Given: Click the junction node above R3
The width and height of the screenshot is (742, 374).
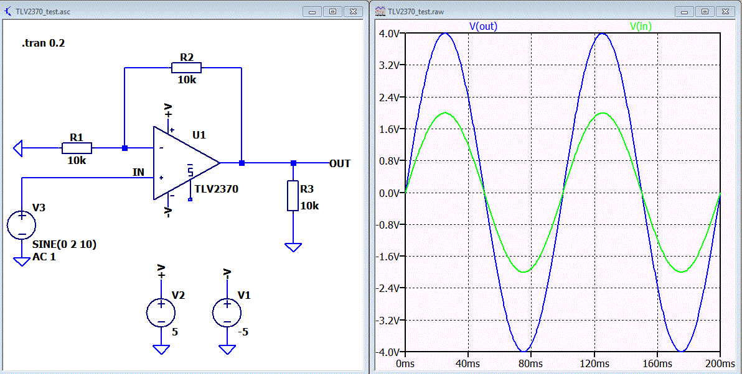Looking at the screenshot, I should coord(293,163).
